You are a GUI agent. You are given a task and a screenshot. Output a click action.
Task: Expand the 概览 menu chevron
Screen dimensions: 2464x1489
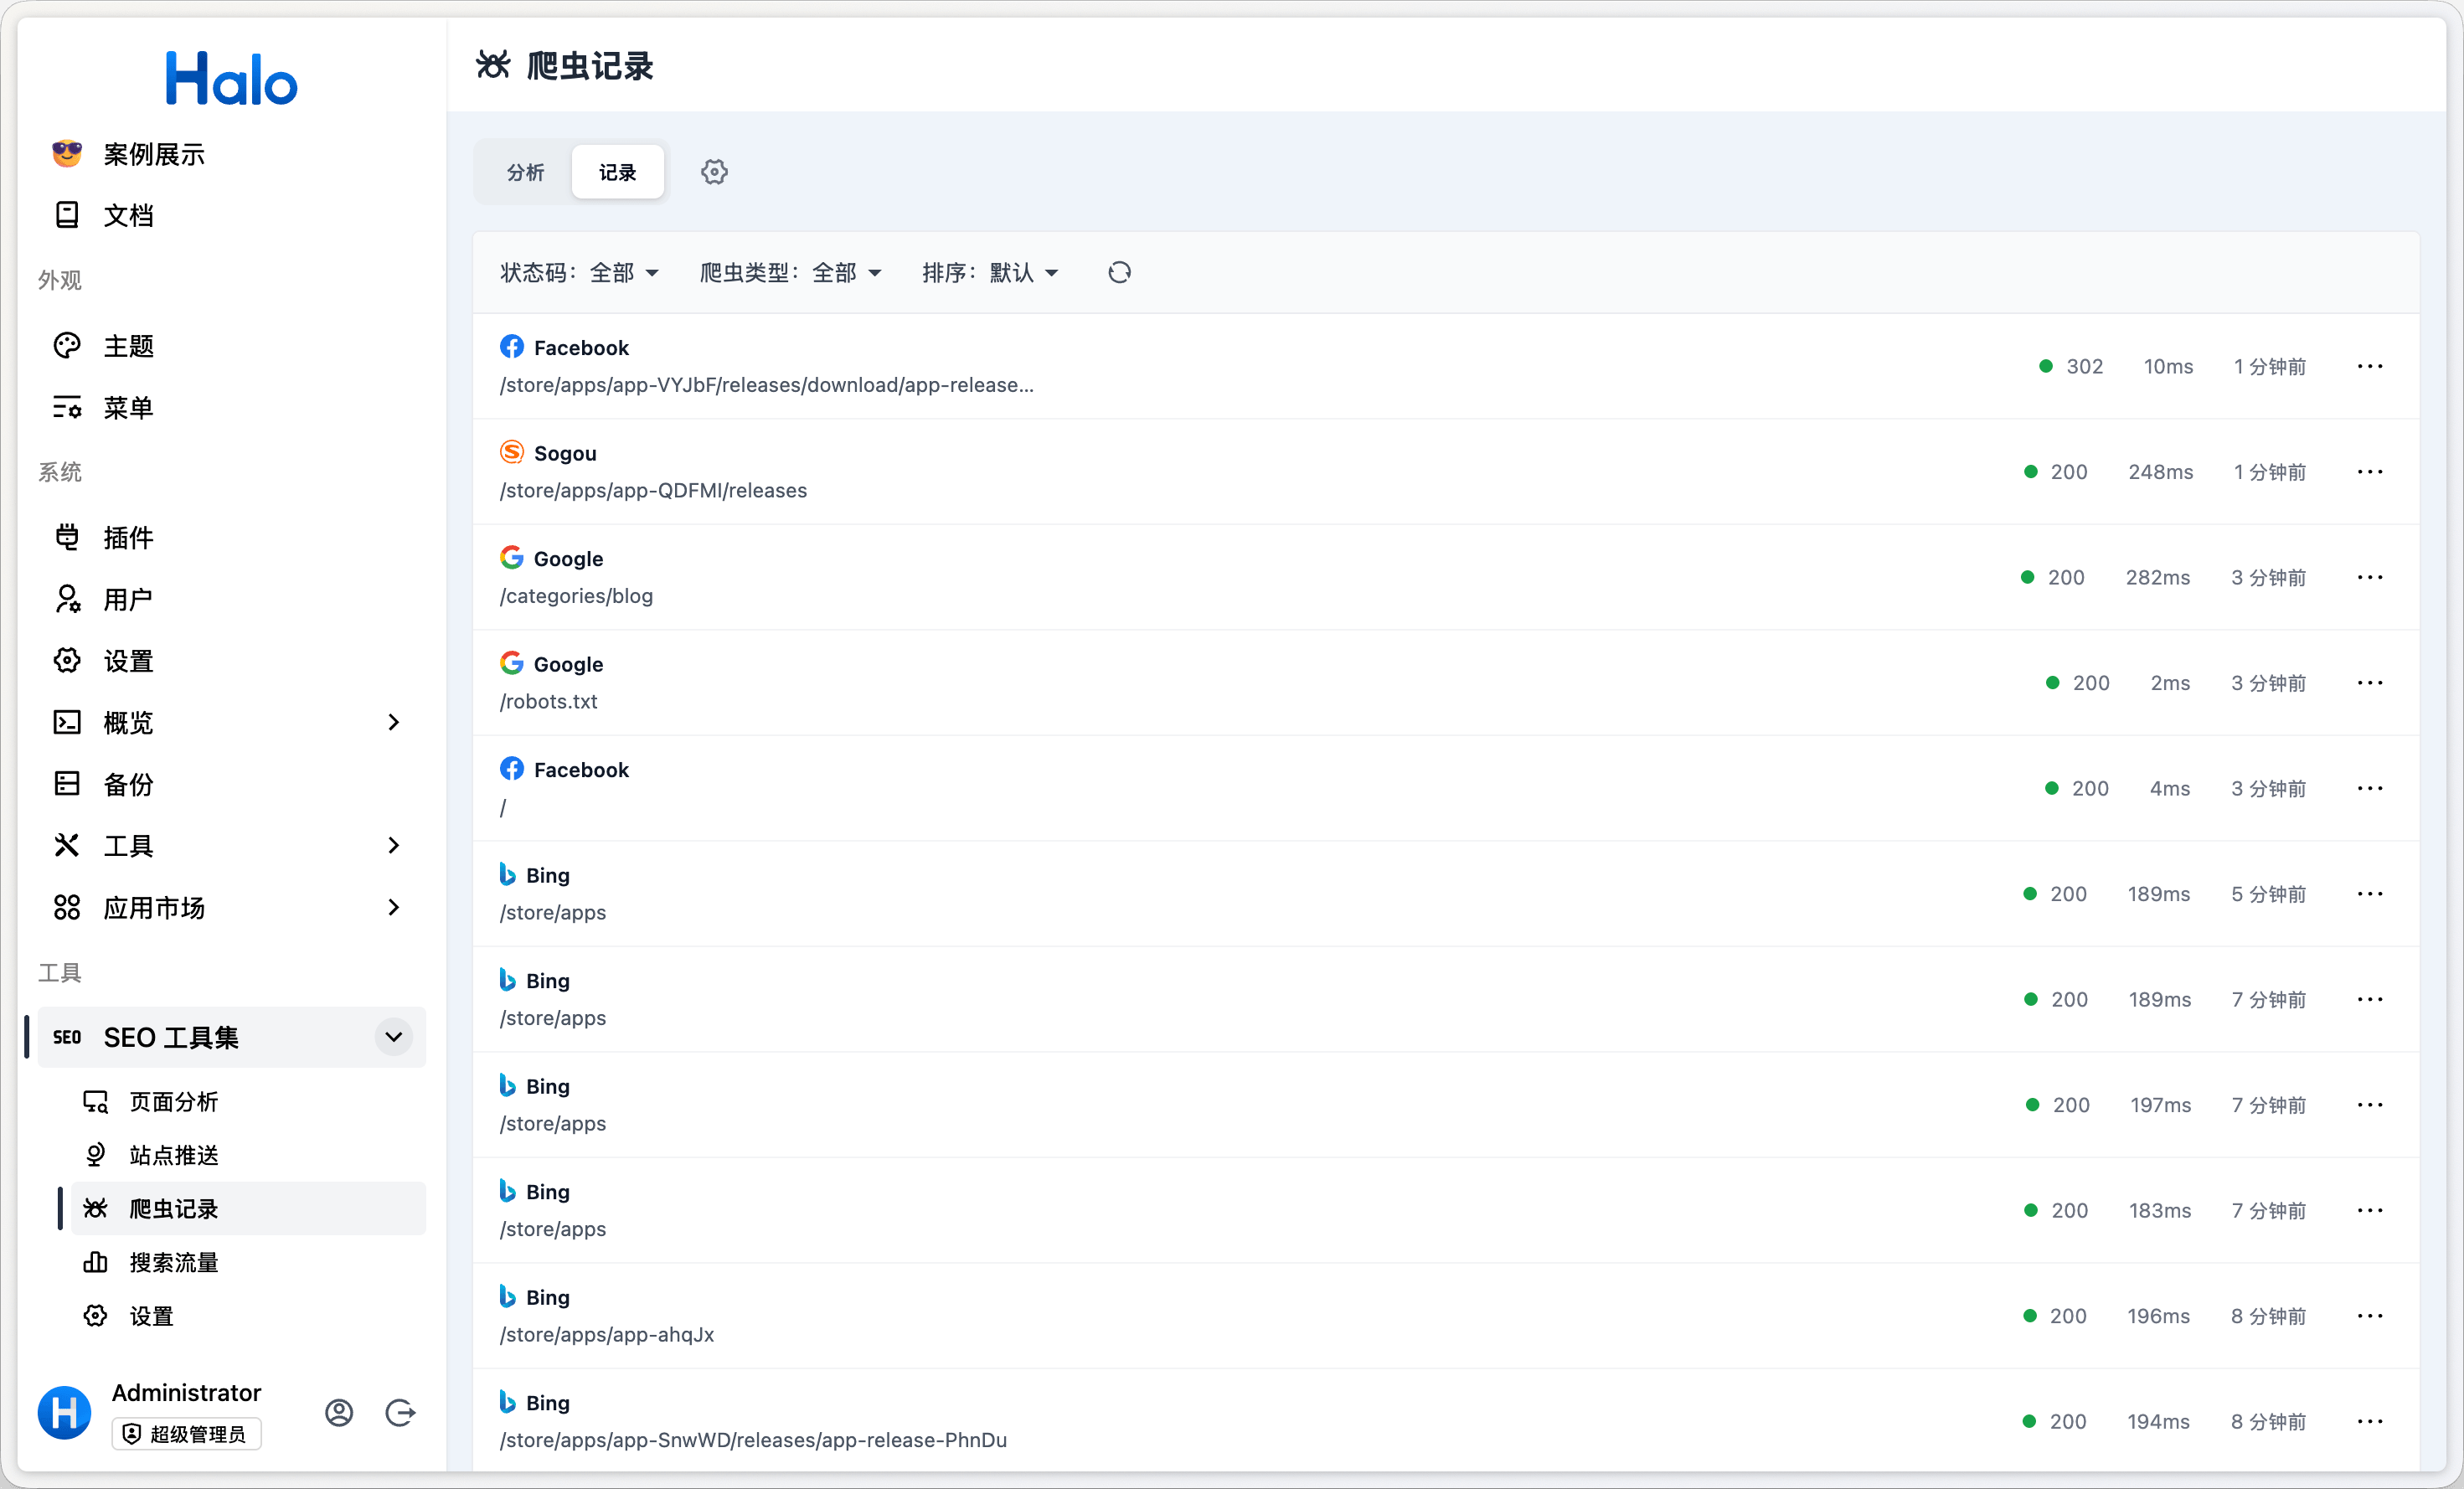(394, 722)
